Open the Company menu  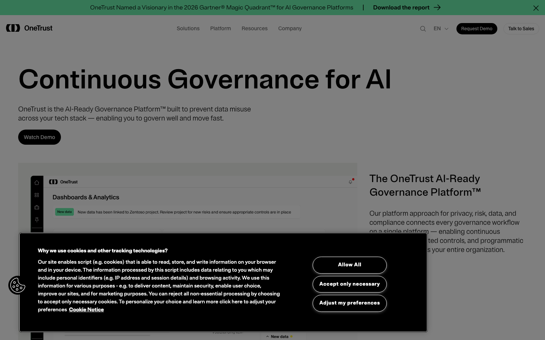pyautogui.click(x=290, y=28)
